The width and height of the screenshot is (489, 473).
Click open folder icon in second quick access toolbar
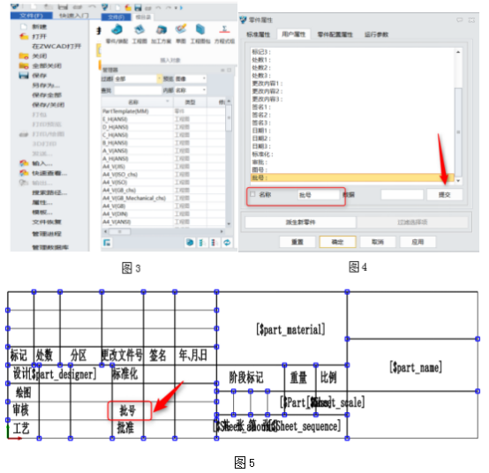[128, 7]
